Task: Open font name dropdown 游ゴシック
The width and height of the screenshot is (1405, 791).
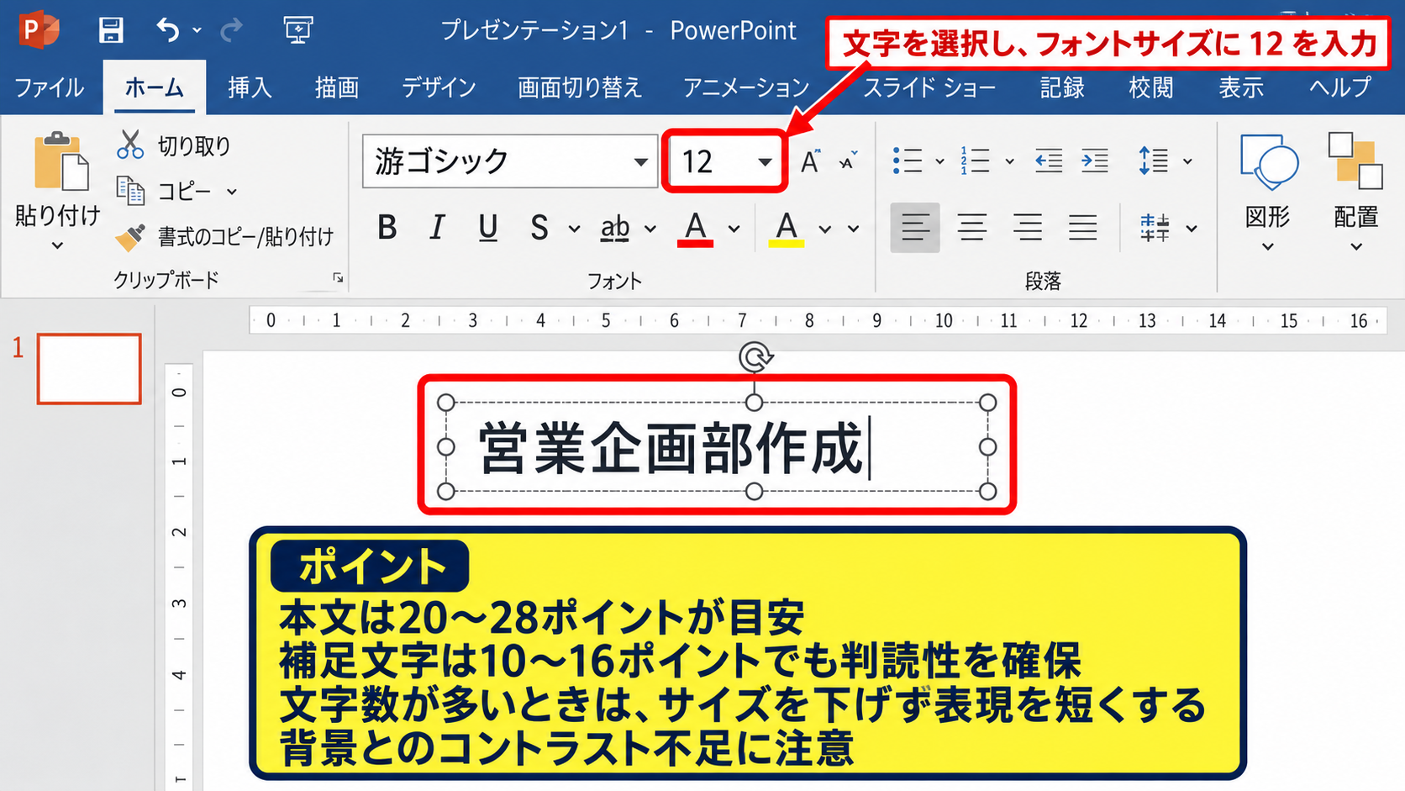Action: click(x=640, y=161)
